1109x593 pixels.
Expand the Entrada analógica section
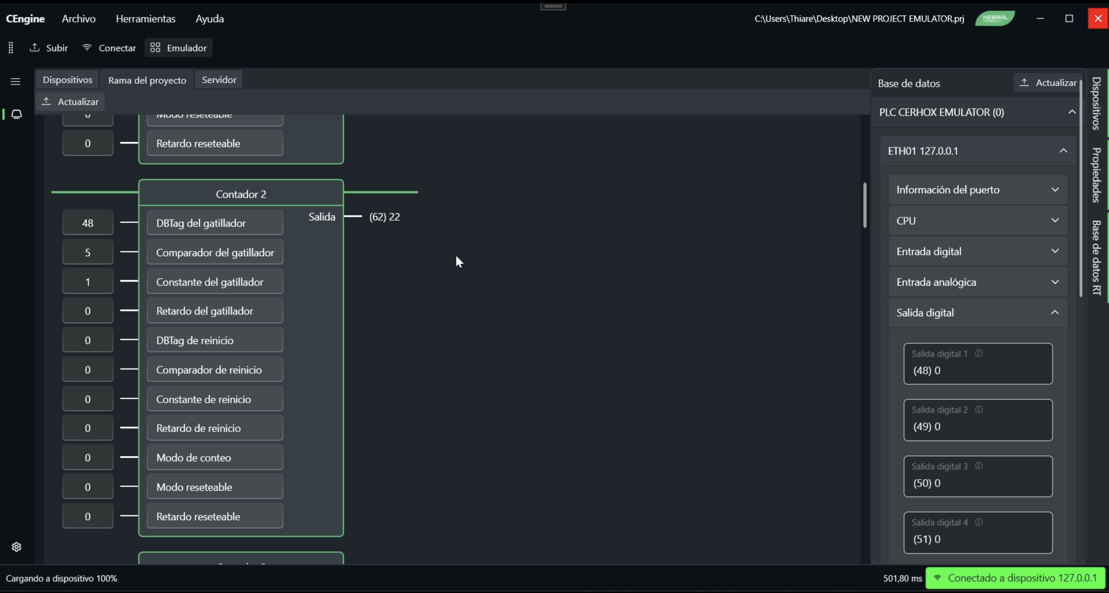click(978, 282)
